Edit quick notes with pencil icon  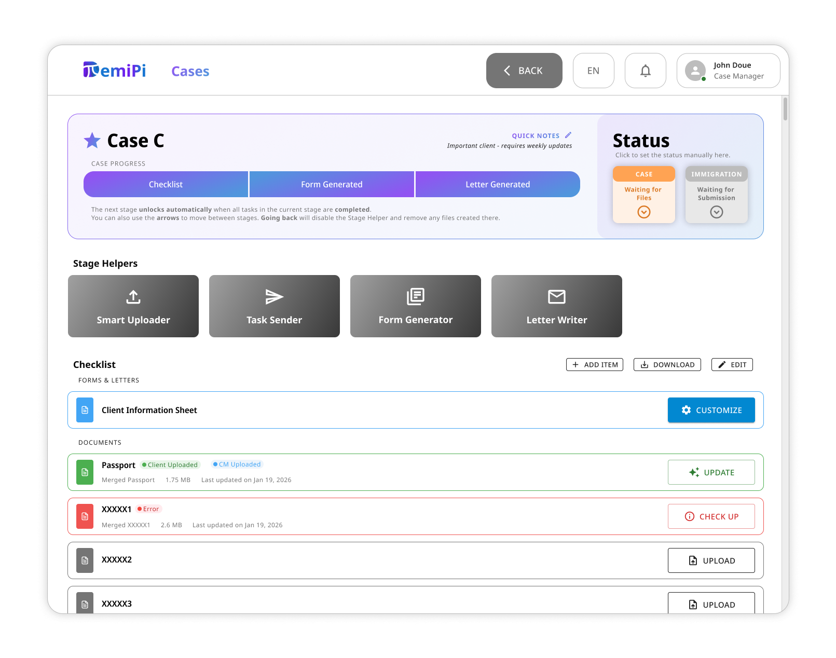tap(568, 135)
